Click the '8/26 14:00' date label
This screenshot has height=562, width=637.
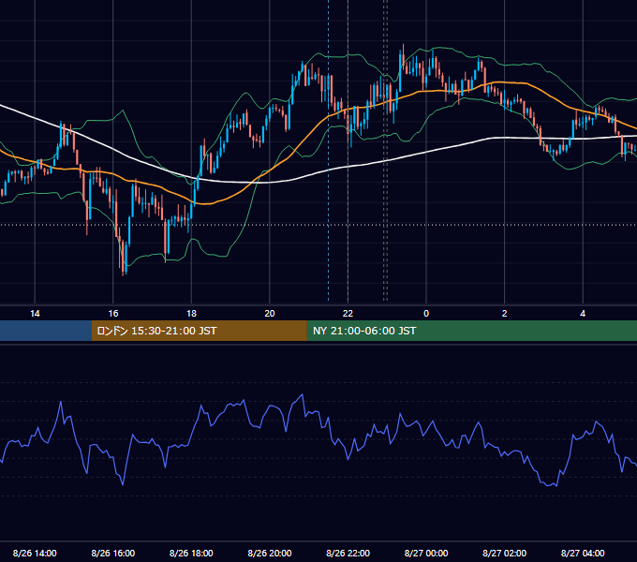35,553
